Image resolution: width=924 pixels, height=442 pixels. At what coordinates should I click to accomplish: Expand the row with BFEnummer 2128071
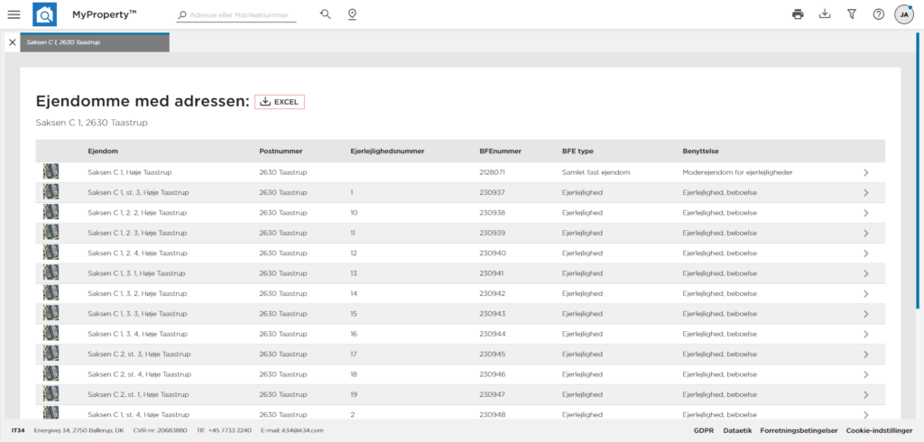pyautogui.click(x=866, y=172)
